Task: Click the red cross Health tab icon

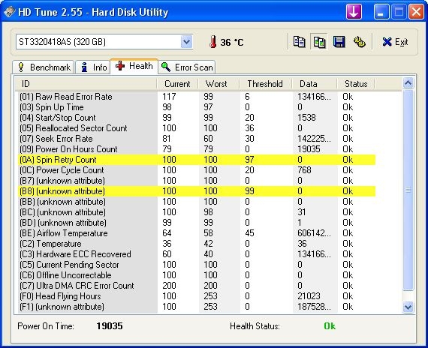Action: point(120,66)
